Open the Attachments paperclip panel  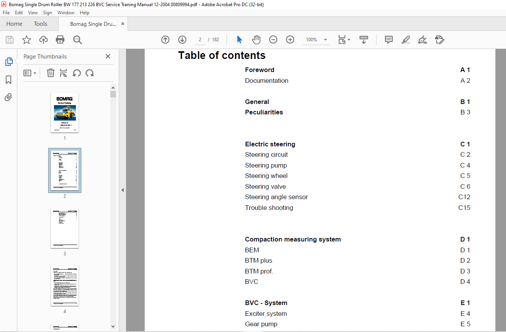(x=8, y=97)
